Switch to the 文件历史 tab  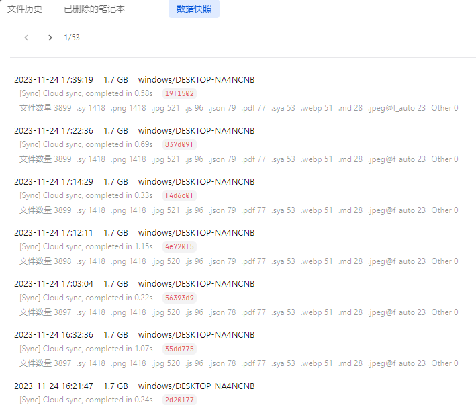25,9
